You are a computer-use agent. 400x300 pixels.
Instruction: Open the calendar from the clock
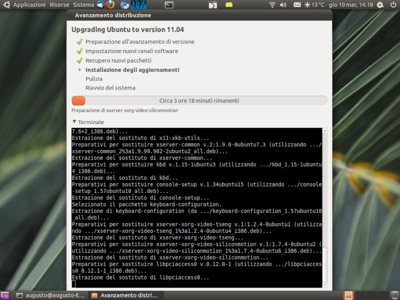pyautogui.click(x=351, y=4)
